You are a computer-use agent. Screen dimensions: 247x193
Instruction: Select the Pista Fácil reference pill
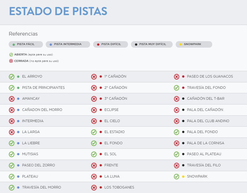[26, 44]
